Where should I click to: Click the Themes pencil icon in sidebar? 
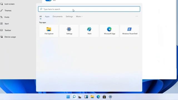pos(1,11)
